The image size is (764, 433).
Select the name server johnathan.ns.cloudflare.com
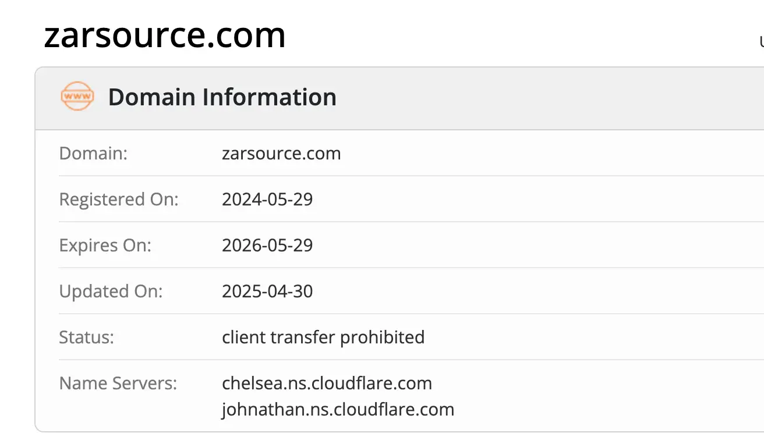click(338, 409)
